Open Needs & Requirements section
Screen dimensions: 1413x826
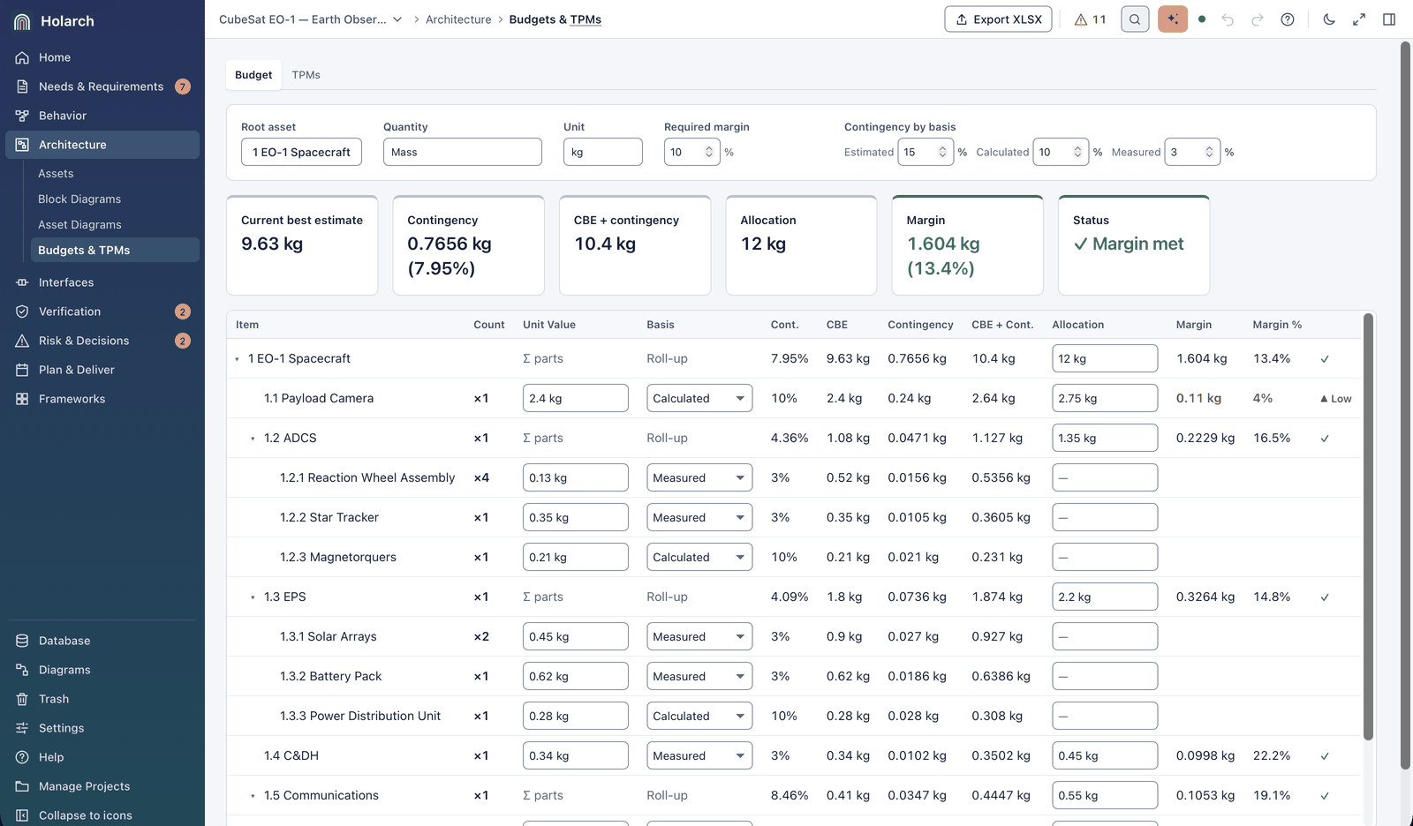(x=102, y=86)
